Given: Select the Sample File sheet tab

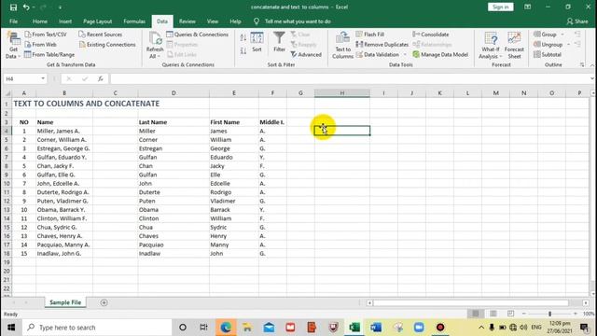Looking at the screenshot, I should coord(65,302).
